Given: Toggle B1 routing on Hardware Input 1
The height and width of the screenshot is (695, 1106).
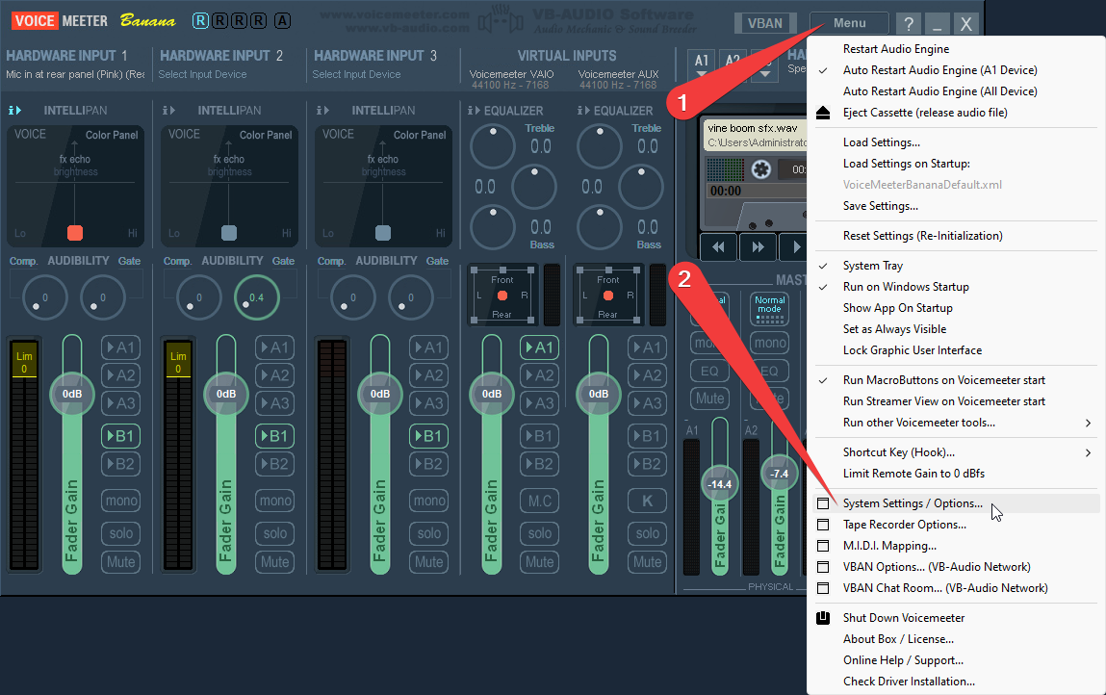Looking at the screenshot, I should pos(120,436).
